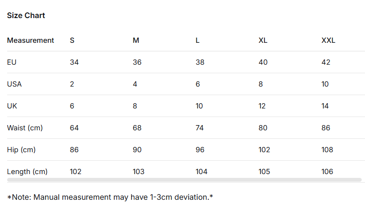365x205 pixels.
Task: Click the XL size column header
Action: click(x=263, y=40)
